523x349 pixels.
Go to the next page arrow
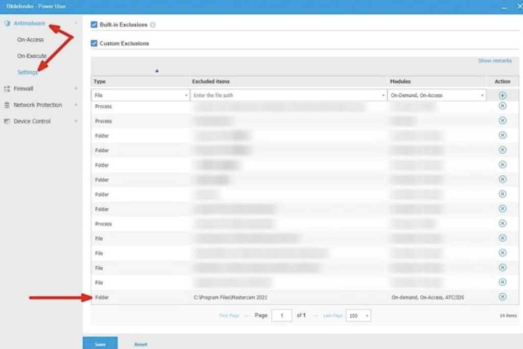pos(315,316)
